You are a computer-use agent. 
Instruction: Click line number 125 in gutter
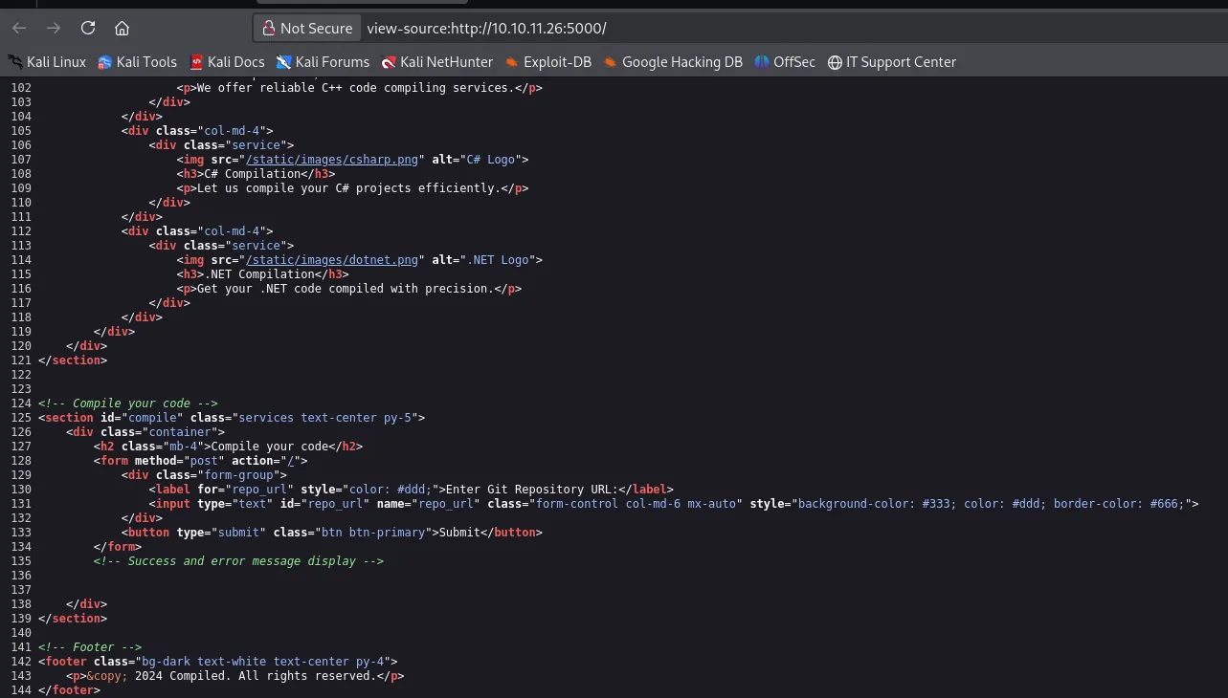pyautogui.click(x=21, y=418)
